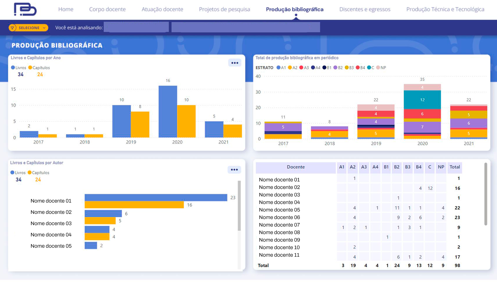497x283 pixels.
Task: Go to the Home tab
Action: 66,9
